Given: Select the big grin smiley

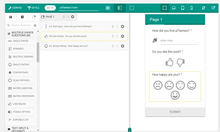Looking at the screenshot, I should pos(175,95).
